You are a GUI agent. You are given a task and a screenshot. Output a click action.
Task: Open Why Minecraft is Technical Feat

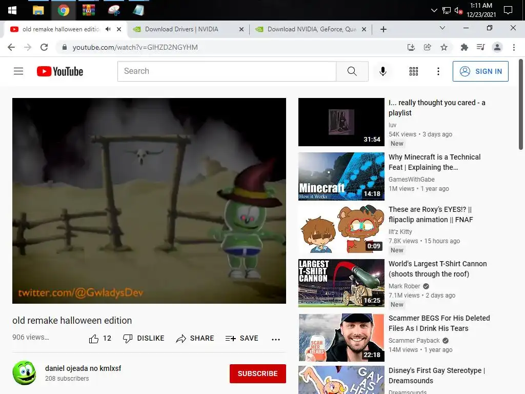[434, 162]
